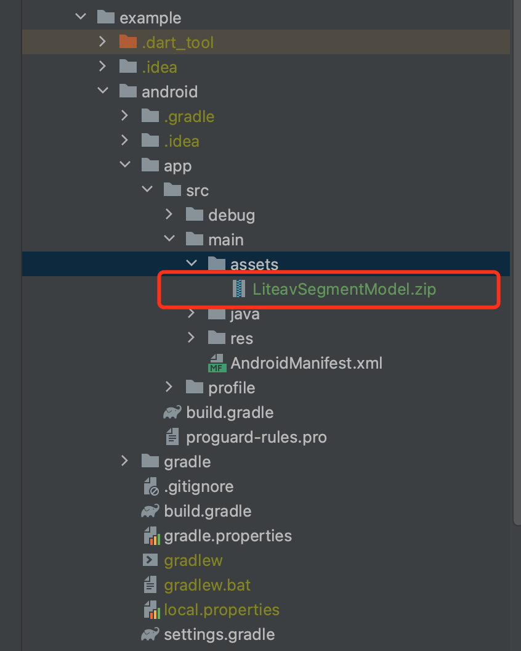
Task: Expand the java folder
Action: click(192, 314)
